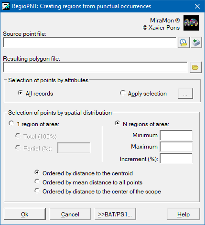Image resolution: width=205 pixels, height=225 pixels.
Task: Focus the Minimum area input box
Action: pos(176,135)
